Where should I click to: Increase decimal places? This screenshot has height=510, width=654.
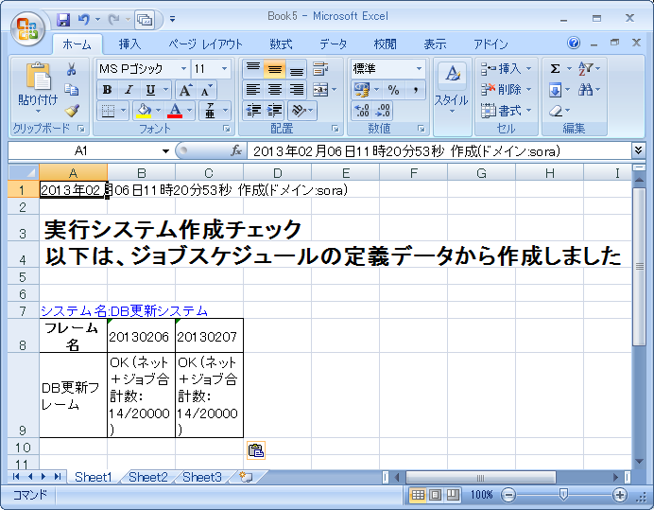[x=361, y=111]
